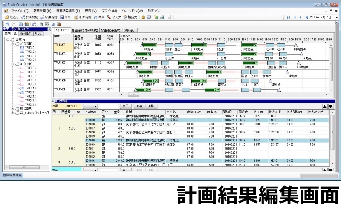Go to first date navigation arrow

pyautogui.click(x=289, y=17)
